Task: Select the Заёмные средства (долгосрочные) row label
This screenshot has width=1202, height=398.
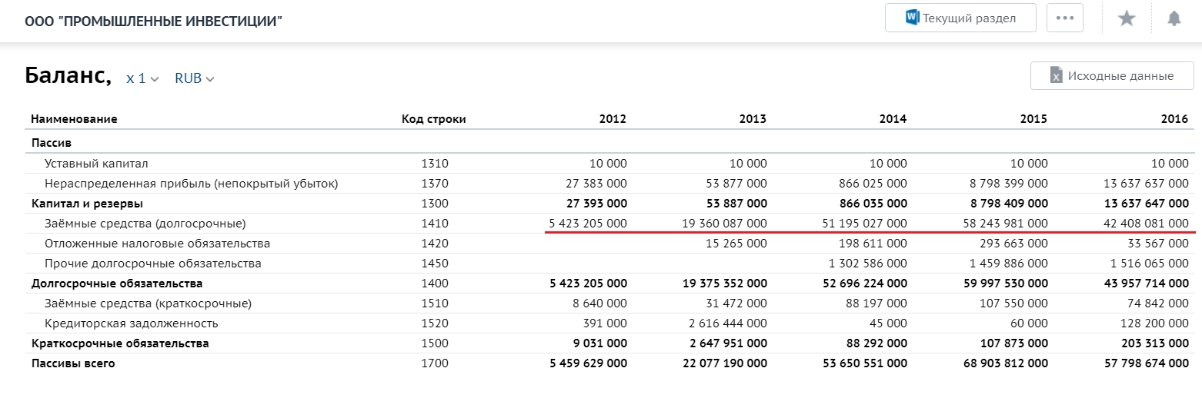Action: [x=145, y=224]
